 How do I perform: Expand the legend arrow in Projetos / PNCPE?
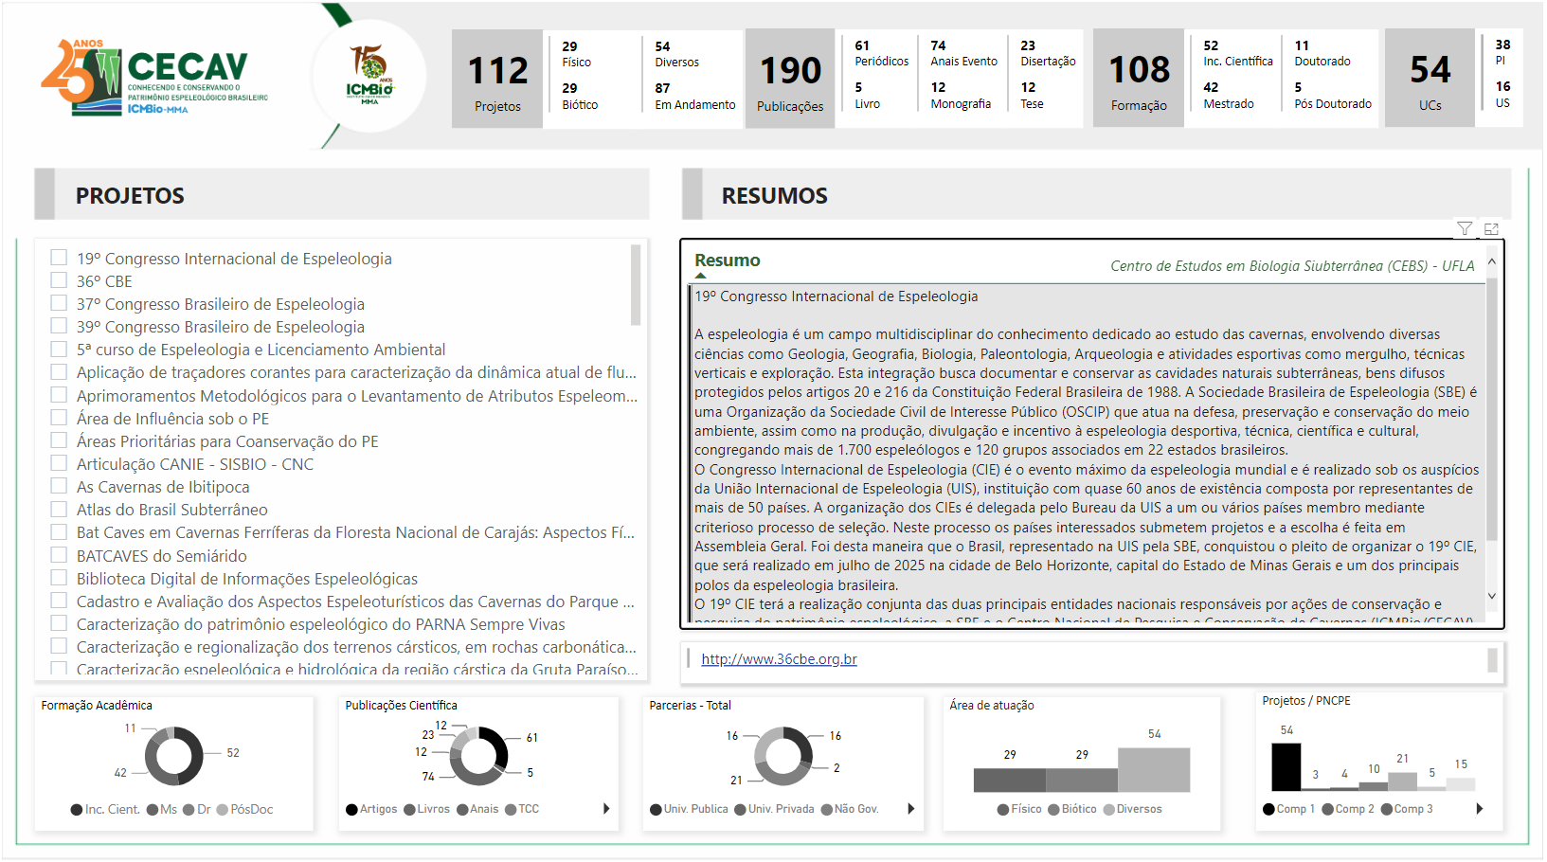[x=1481, y=810]
